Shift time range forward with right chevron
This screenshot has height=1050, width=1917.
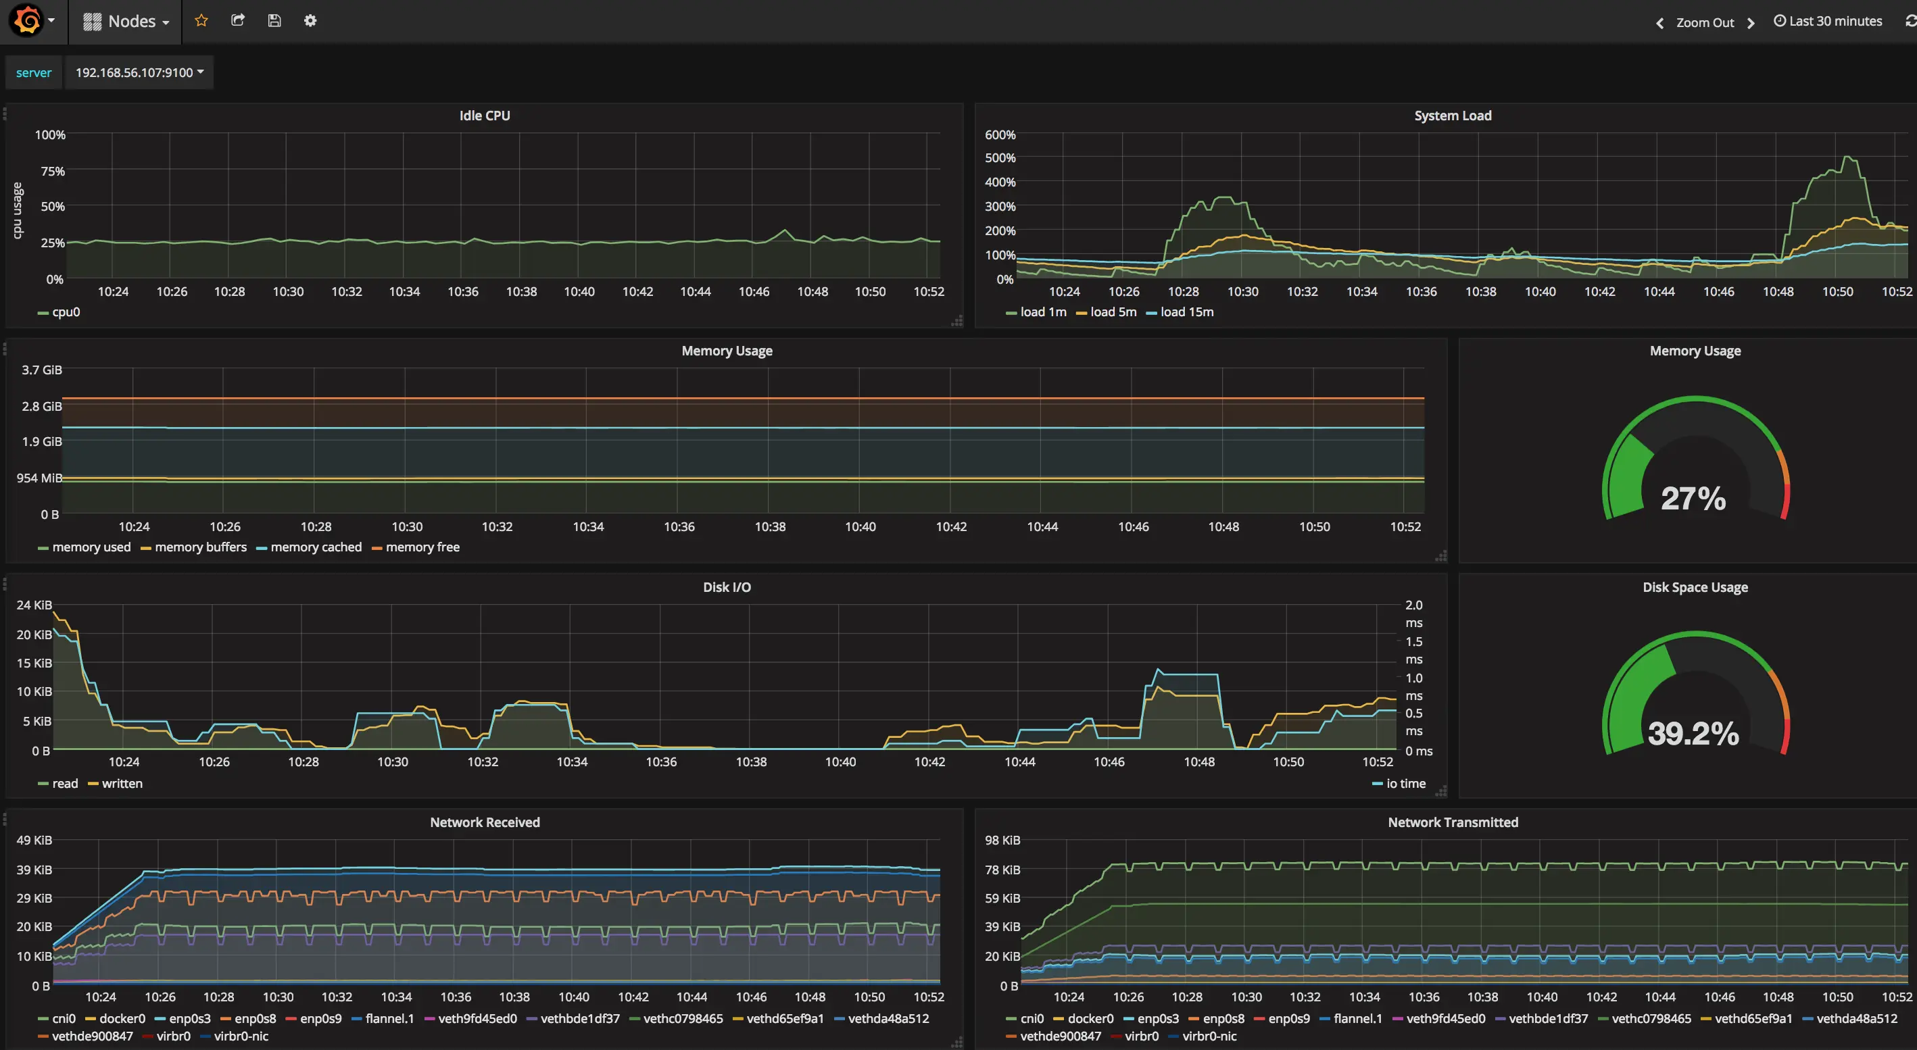(x=1751, y=23)
